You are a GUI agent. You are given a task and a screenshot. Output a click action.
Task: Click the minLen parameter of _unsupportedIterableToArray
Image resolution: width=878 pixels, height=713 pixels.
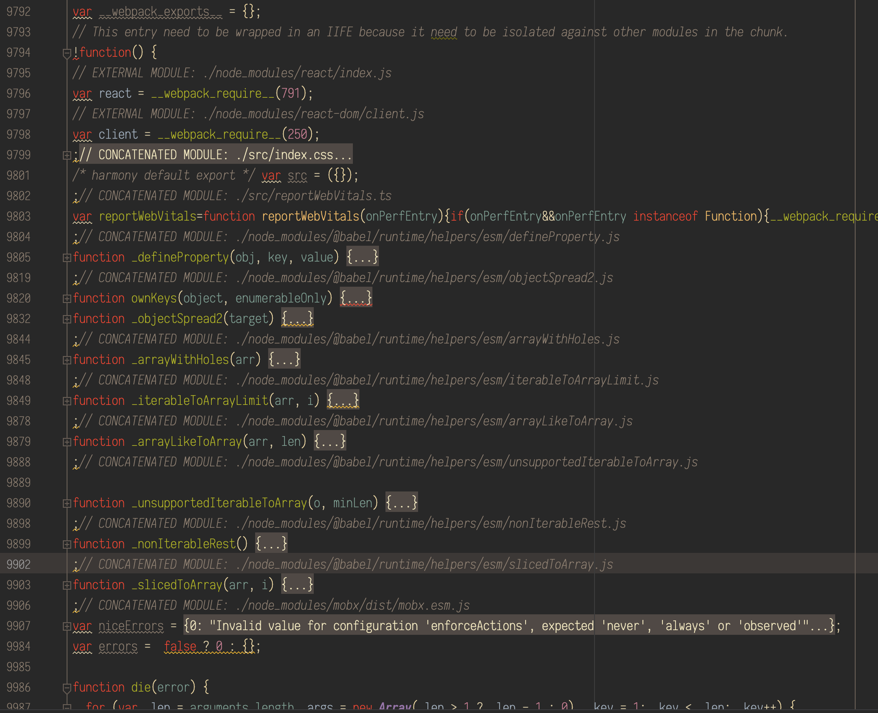click(353, 503)
